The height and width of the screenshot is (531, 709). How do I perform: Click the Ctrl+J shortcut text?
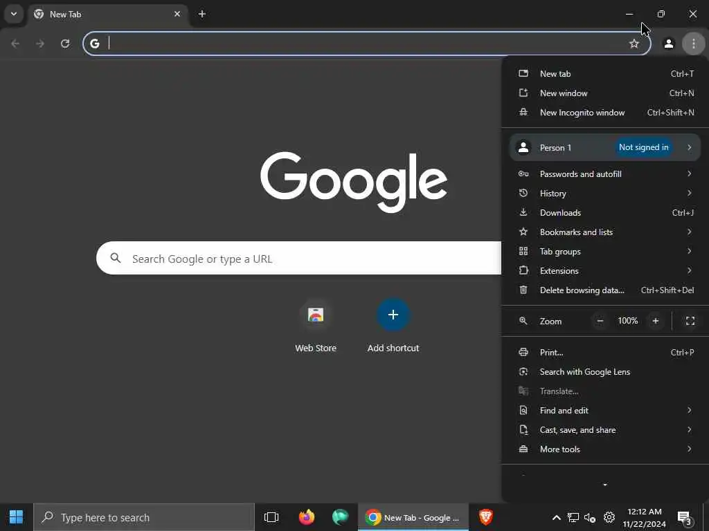coord(683,213)
